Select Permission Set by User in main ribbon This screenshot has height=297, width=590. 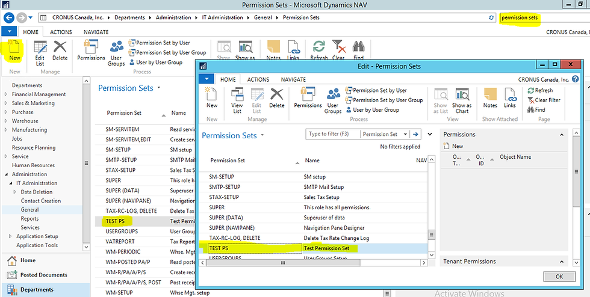click(x=159, y=43)
